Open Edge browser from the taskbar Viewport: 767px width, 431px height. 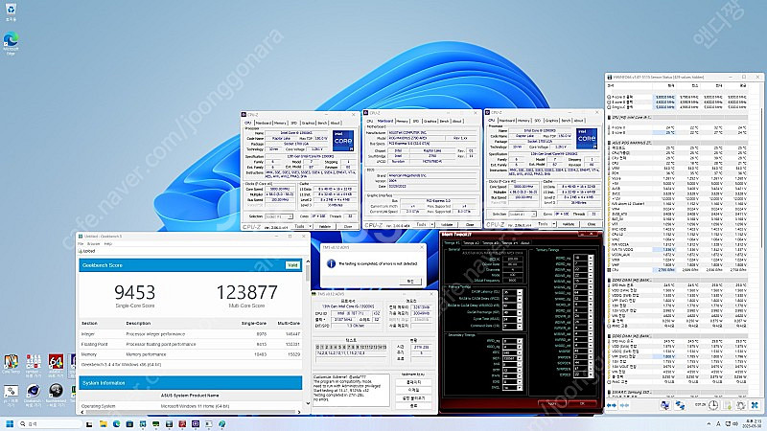pos(116,424)
